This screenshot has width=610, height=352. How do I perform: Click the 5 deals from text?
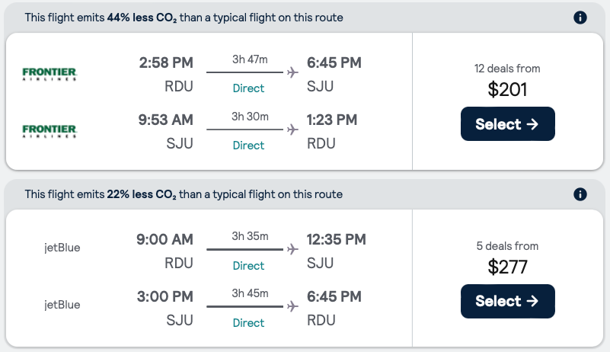tap(507, 246)
